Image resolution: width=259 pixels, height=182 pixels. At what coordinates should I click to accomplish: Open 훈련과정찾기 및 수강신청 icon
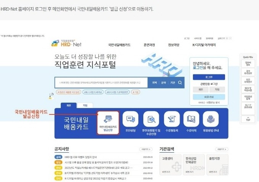pos(151,119)
